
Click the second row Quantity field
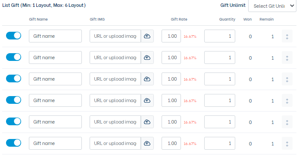click(x=220, y=57)
